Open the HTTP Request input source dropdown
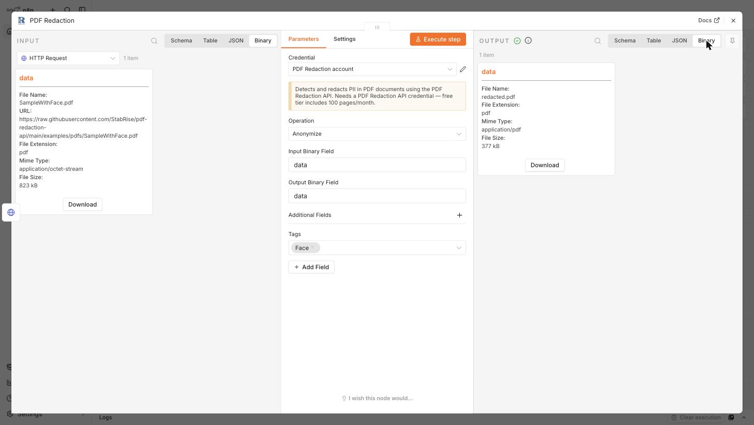 point(68,58)
